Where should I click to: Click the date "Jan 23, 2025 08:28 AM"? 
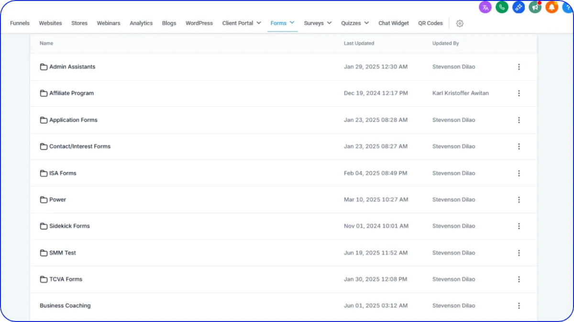click(375, 120)
